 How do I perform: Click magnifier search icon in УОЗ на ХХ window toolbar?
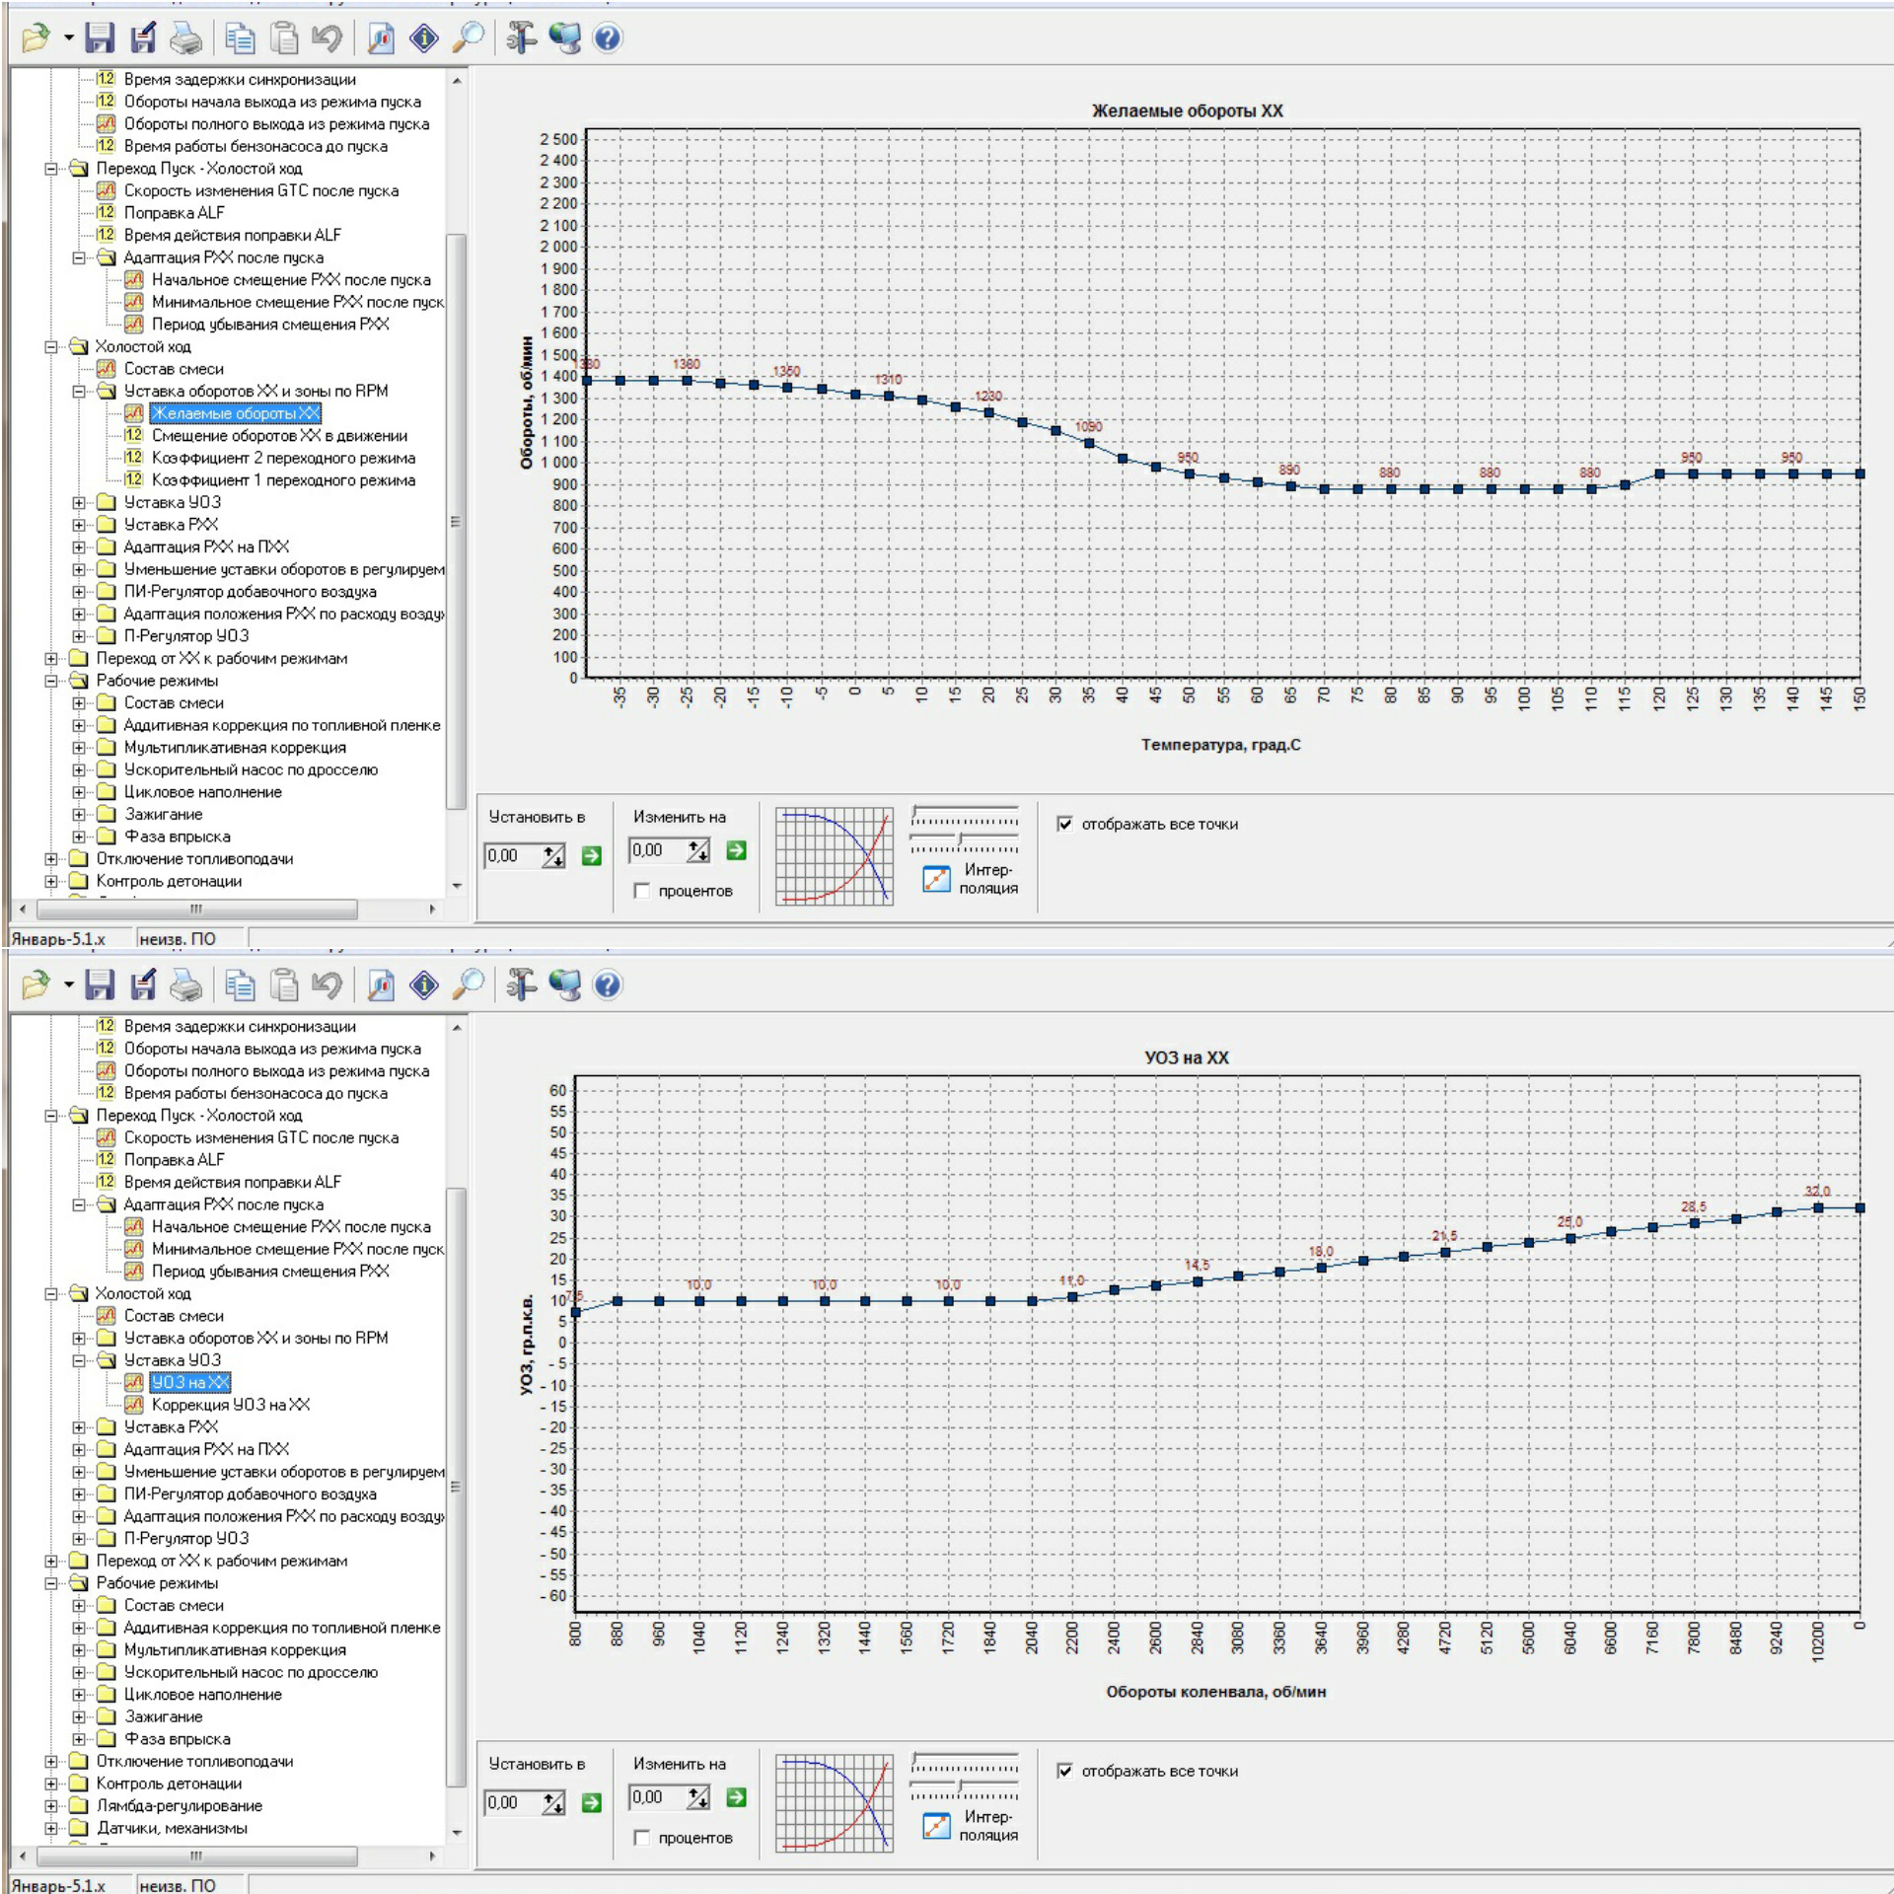pos(468,985)
